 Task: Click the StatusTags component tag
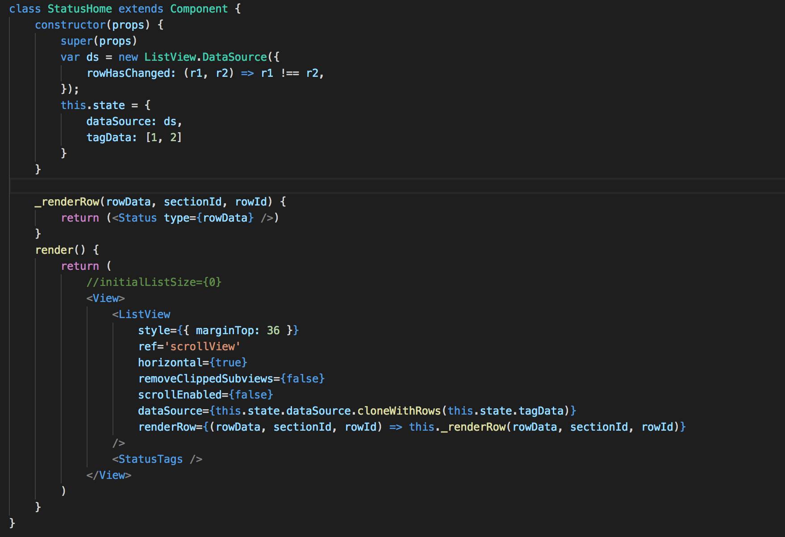coord(150,459)
